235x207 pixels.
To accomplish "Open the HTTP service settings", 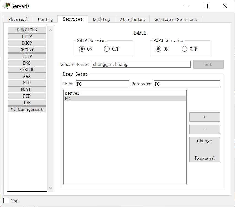I will click(x=27, y=36).
